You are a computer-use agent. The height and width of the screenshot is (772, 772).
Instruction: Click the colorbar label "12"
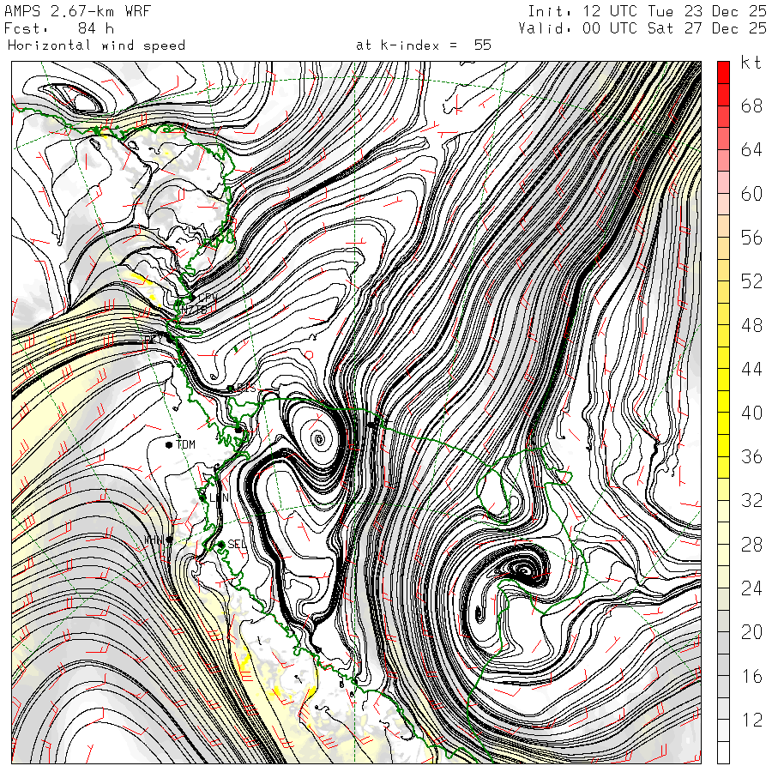[751, 720]
